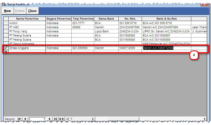Click the Bank & No.Rek column header
Image resolution: width=211 pixels, height=125 pixels.
(166, 19)
